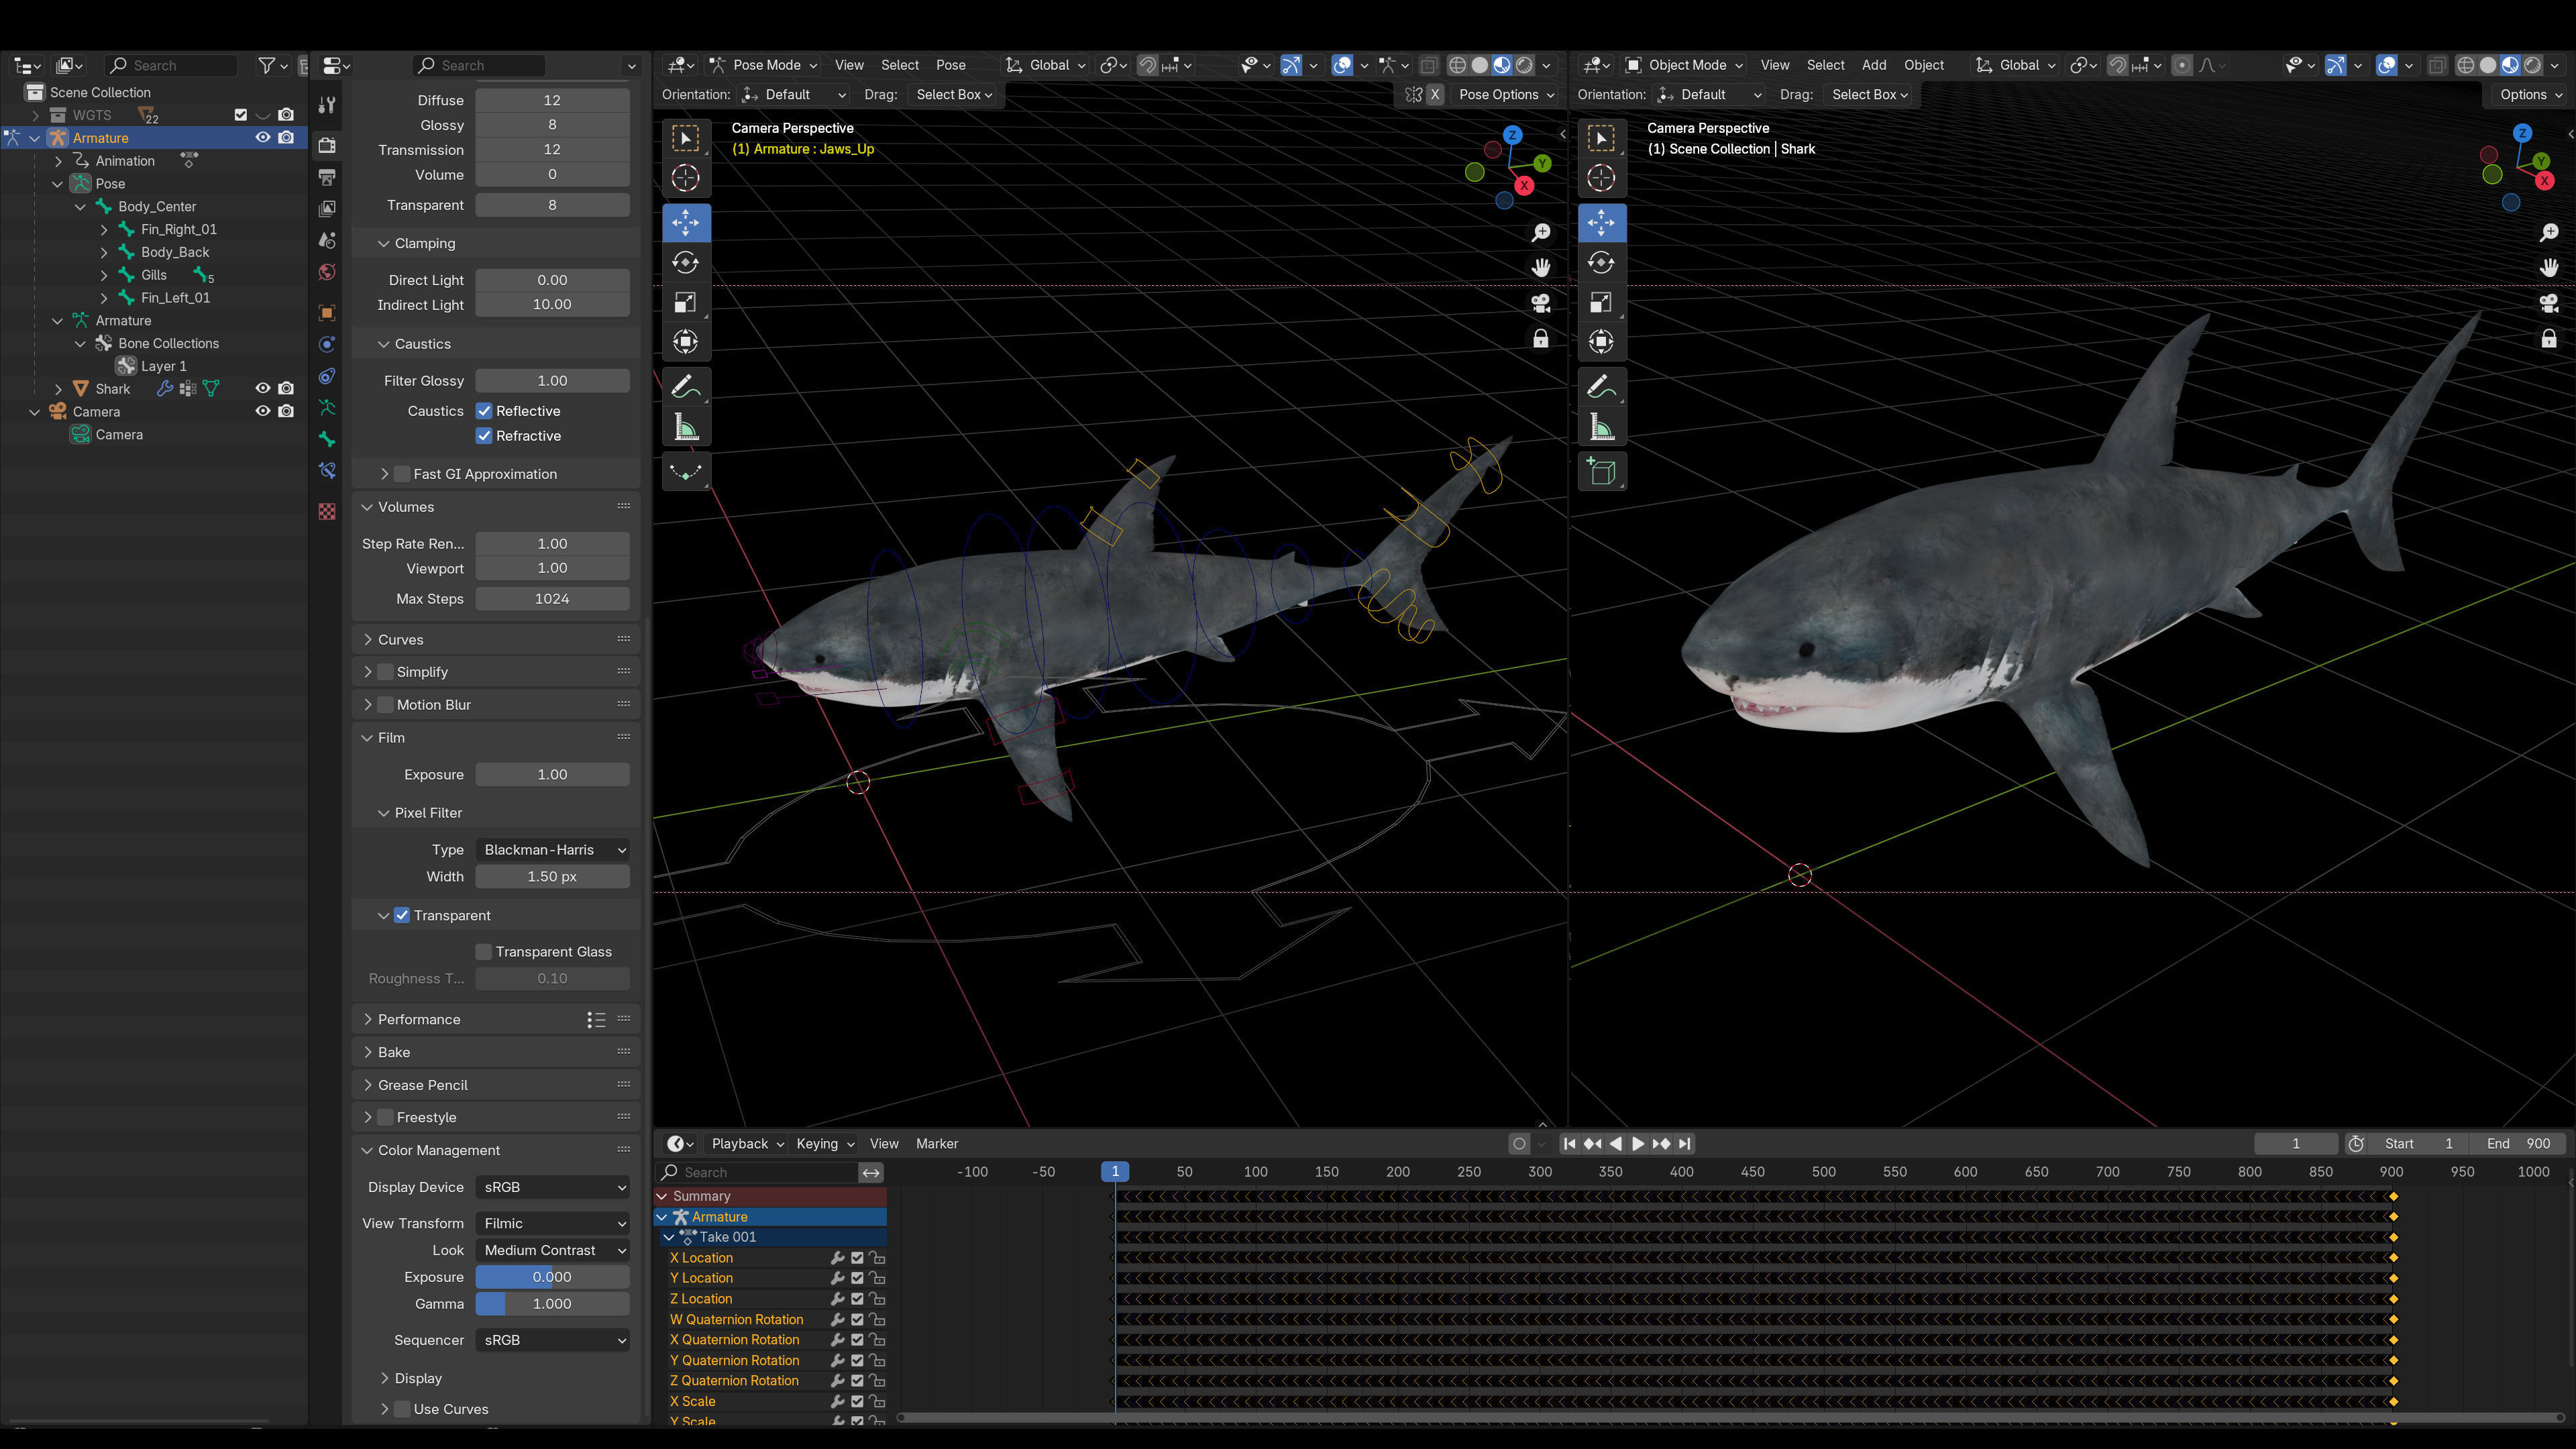Image resolution: width=2576 pixels, height=1449 pixels.
Task: Open the Render properties tab
Action: click(x=327, y=145)
